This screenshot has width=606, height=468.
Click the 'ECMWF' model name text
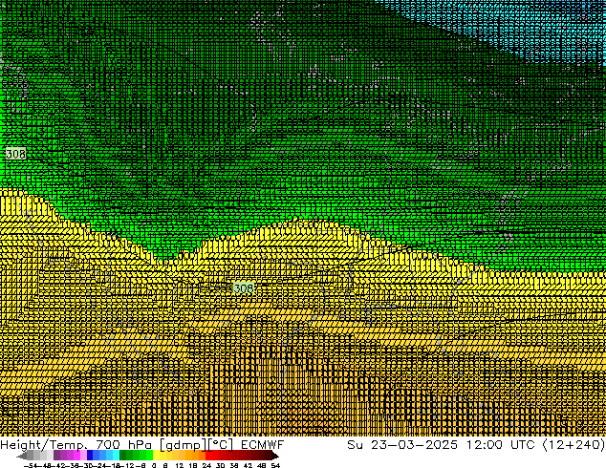[x=263, y=445]
